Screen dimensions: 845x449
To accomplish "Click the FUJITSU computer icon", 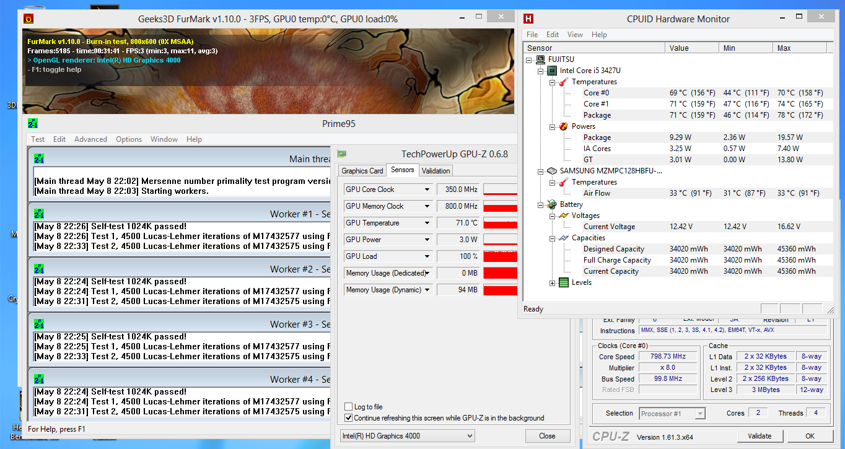I will [x=541, y=59].
